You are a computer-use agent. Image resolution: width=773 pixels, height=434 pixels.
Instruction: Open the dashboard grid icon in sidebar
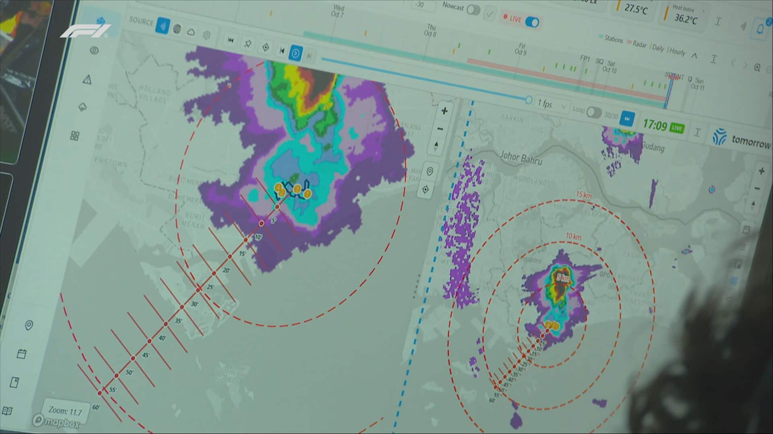(74, 136)
